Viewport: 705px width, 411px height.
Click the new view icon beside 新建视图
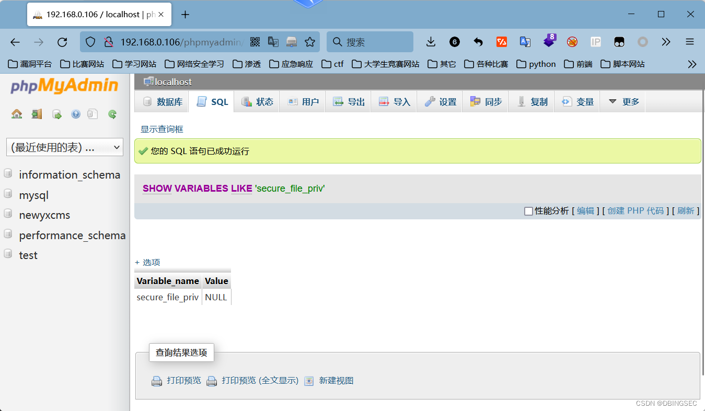point(309,381)
